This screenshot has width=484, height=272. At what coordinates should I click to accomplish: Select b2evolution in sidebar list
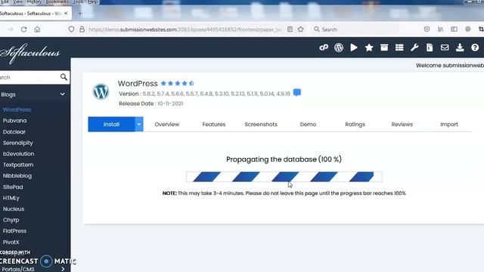pyautogui.click(x=18, y=153)
